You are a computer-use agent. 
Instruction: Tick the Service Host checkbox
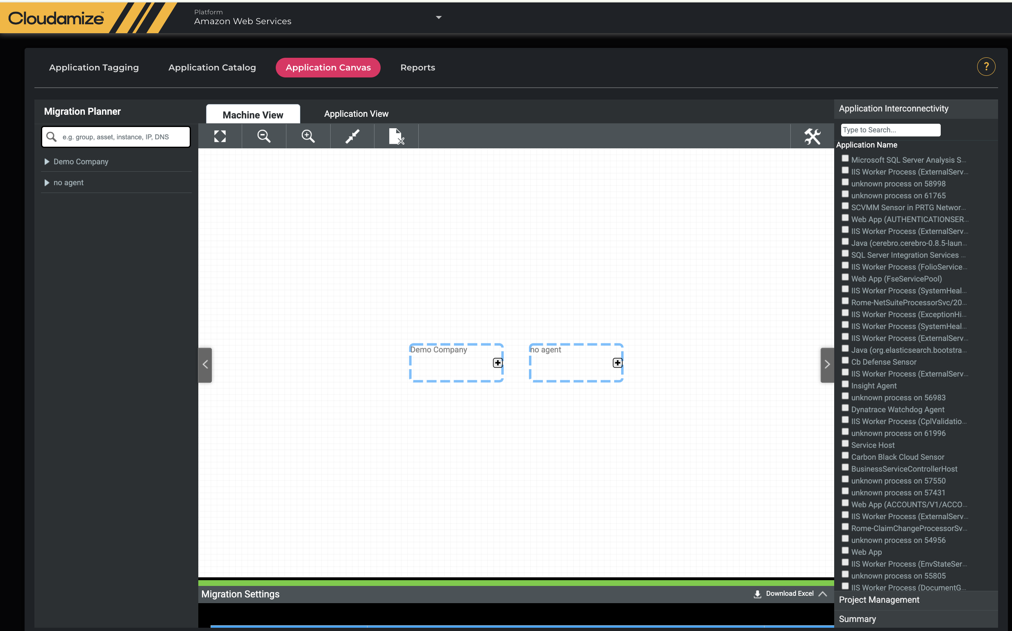coord(845,444)
